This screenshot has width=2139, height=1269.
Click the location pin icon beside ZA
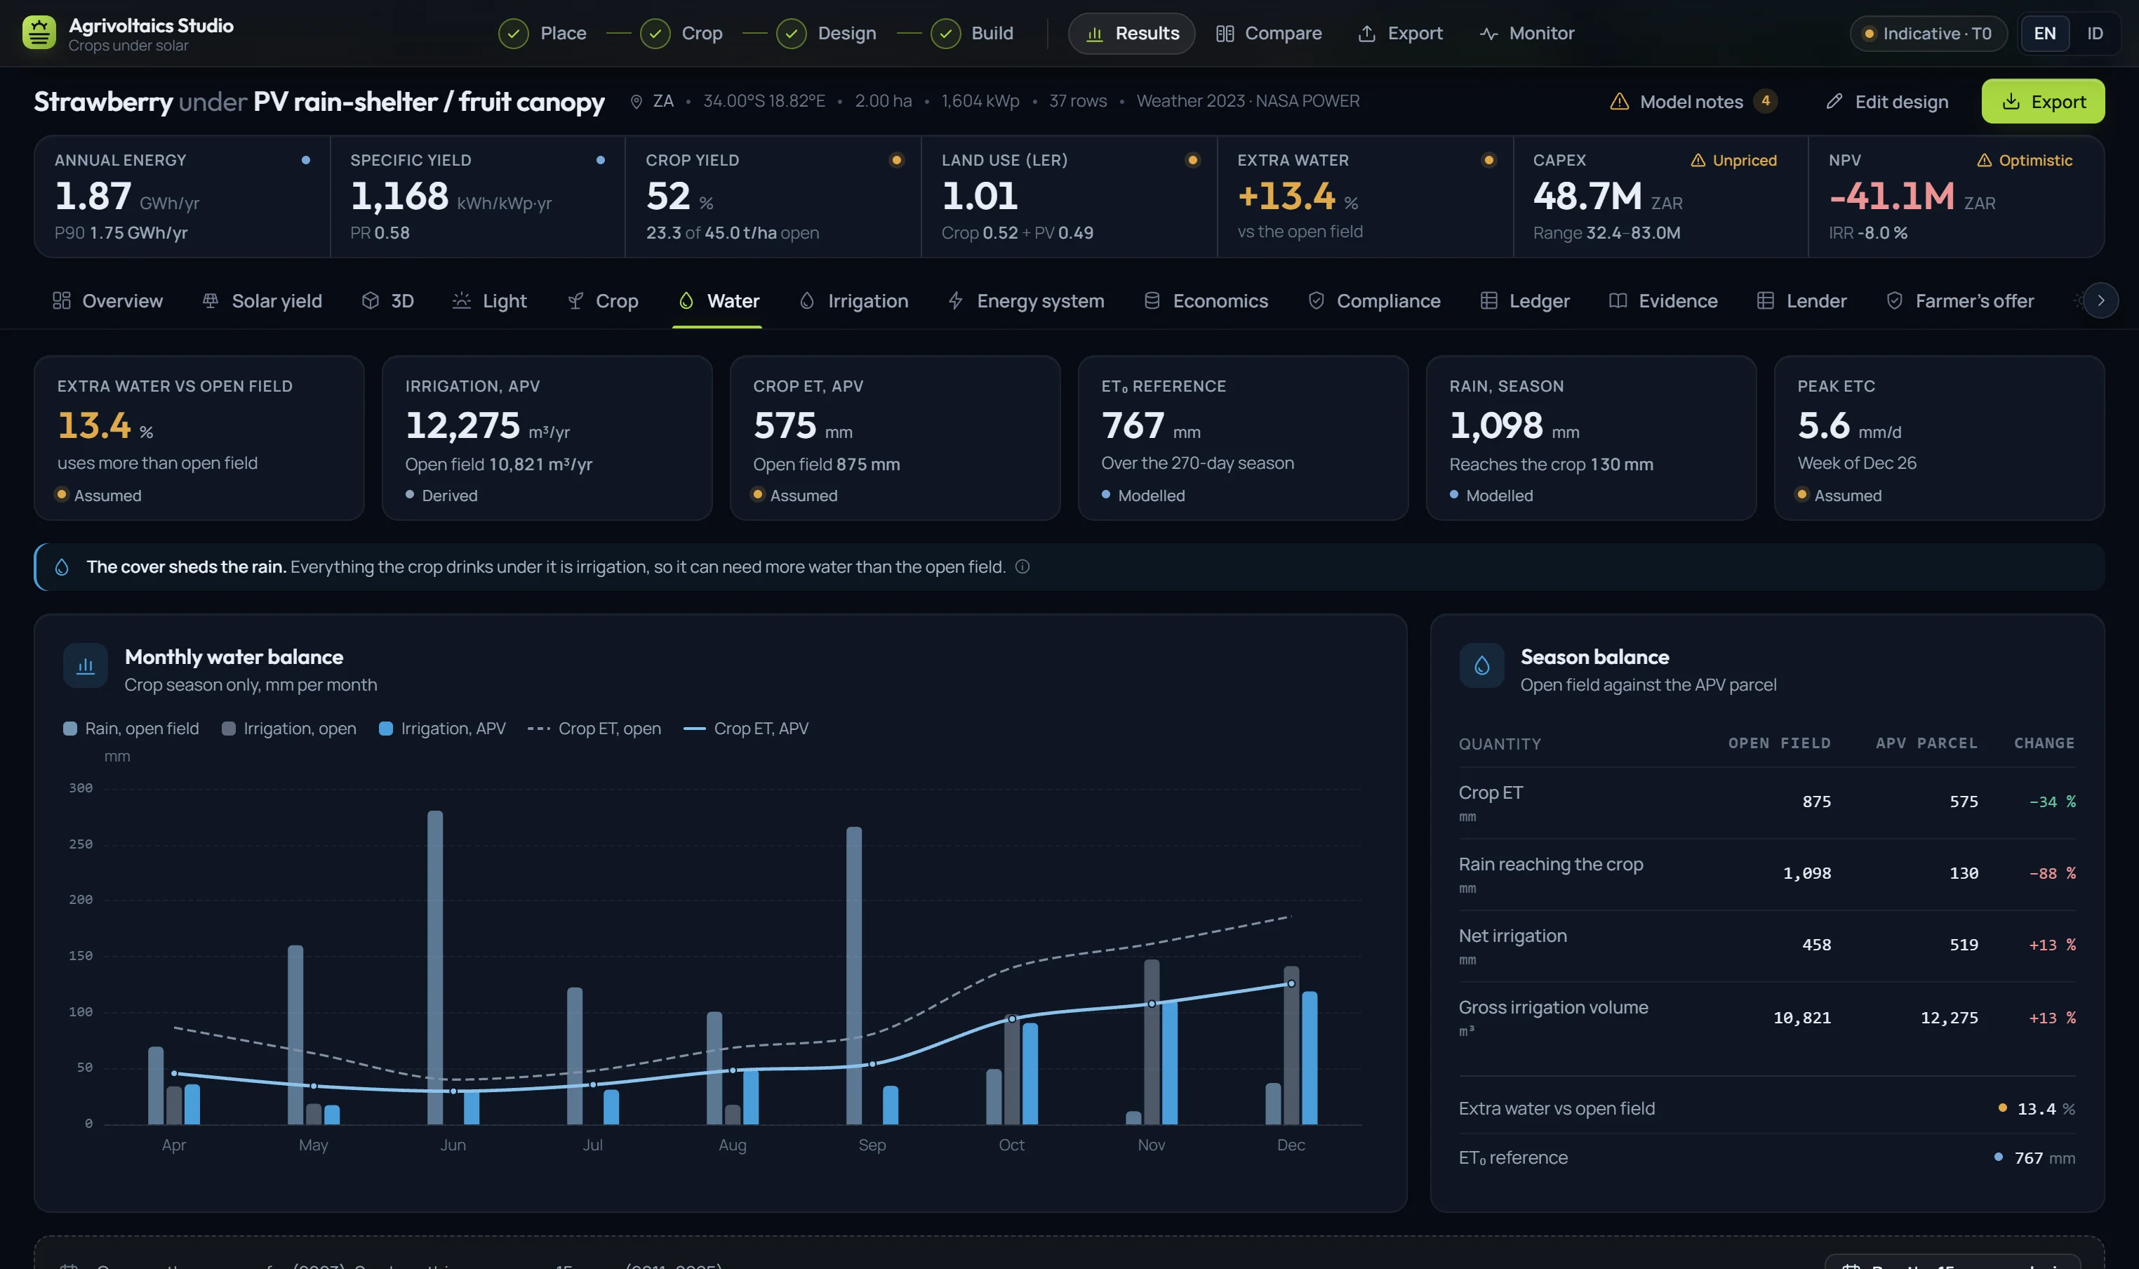636,102
